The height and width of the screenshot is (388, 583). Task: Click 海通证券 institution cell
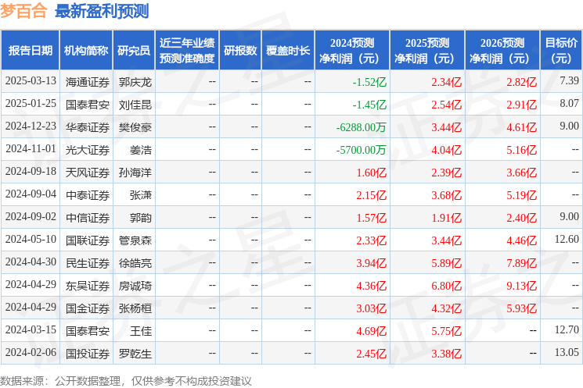click(x=88, y=82)
